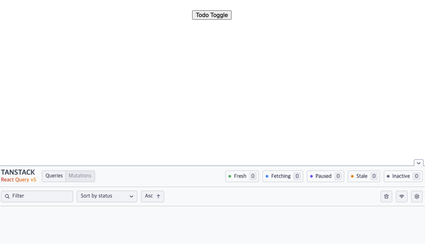Switch to the Queries tab

(54, 176)
